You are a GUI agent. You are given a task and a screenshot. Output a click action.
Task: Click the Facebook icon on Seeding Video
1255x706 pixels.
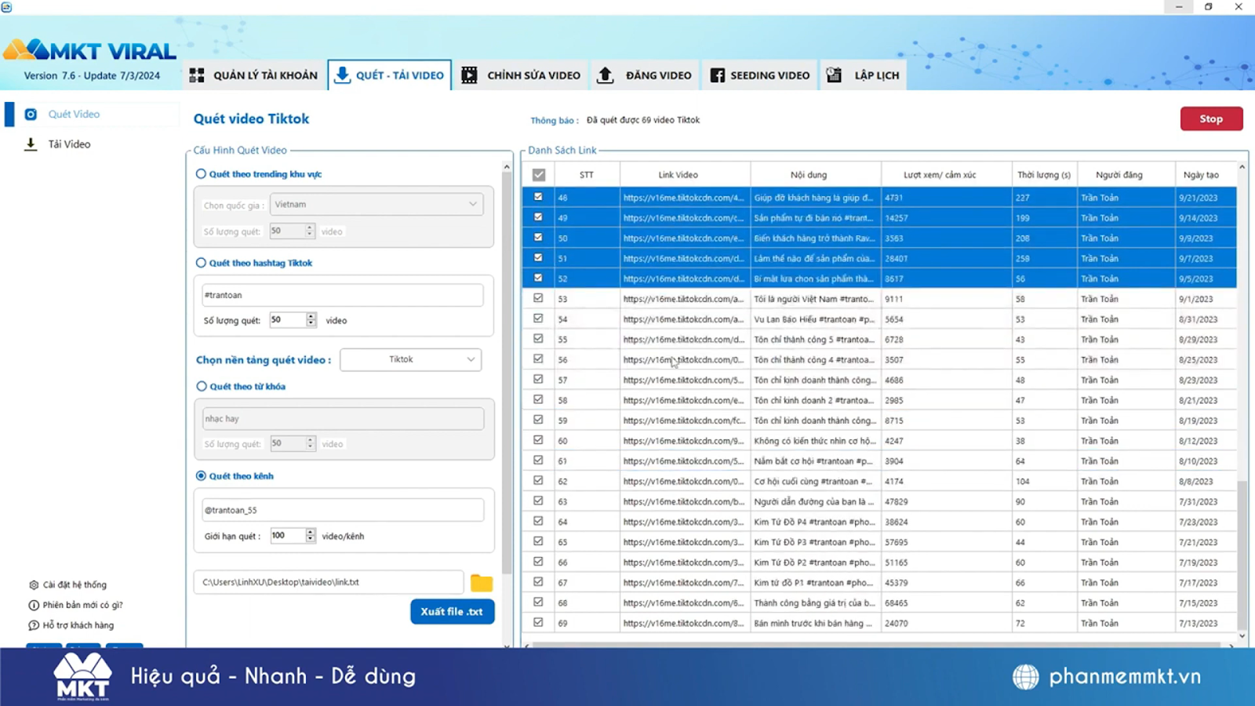[x=717, y=75]
